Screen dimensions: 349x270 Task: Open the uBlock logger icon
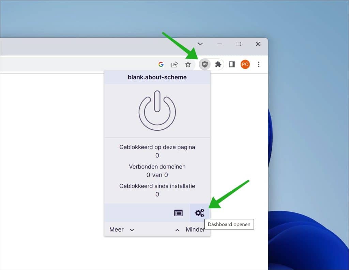click(x=178, y=213)
